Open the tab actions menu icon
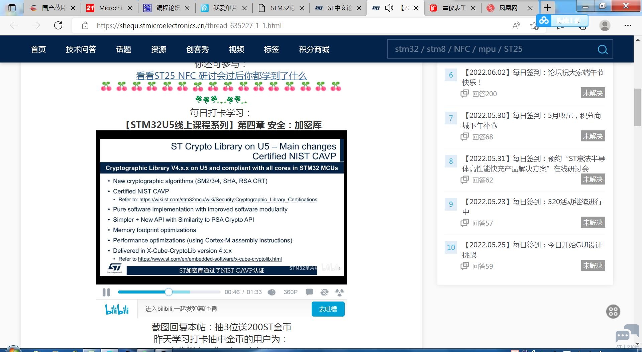 12,8
